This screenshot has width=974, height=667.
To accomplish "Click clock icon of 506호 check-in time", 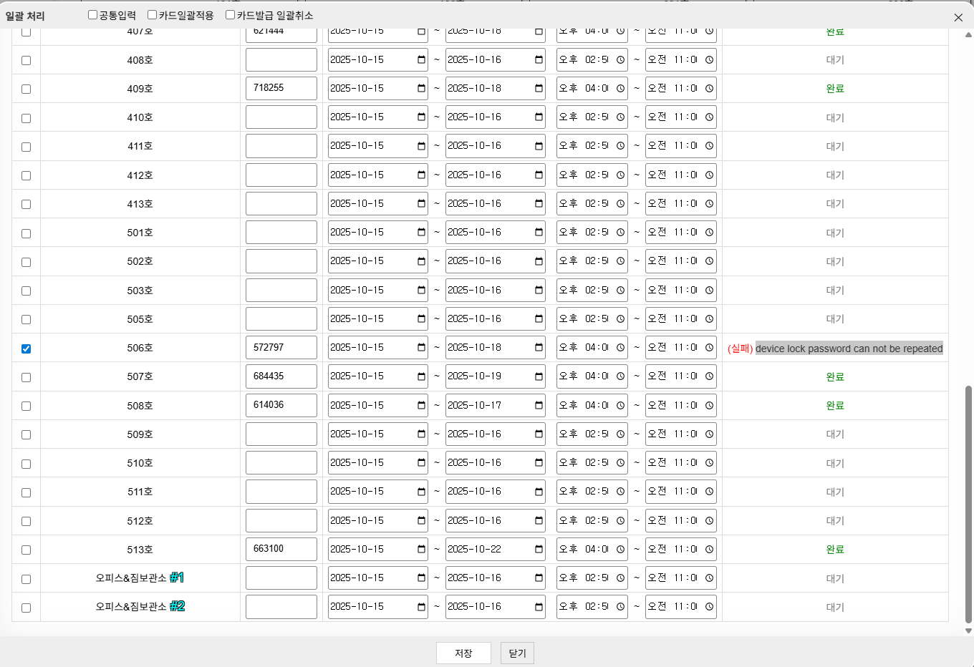I will tap(620, 348).
